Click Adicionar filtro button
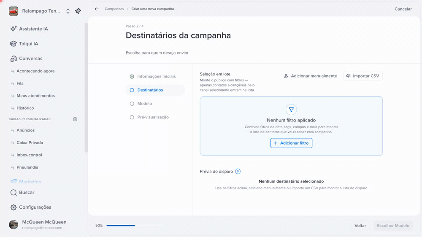The image size is (422, 237). tap(291, 143)
